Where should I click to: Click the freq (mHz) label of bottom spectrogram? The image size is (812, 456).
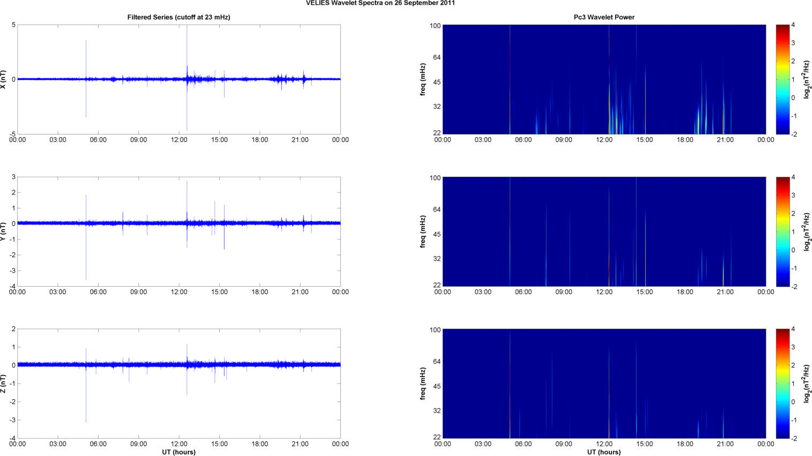[x=423, y=384]
